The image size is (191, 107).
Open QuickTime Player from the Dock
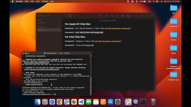coord(135,102)
